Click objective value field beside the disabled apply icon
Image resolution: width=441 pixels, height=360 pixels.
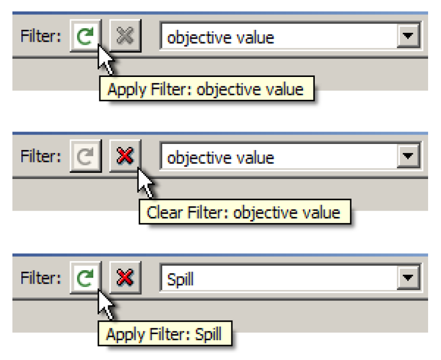[x=278, y=157]
